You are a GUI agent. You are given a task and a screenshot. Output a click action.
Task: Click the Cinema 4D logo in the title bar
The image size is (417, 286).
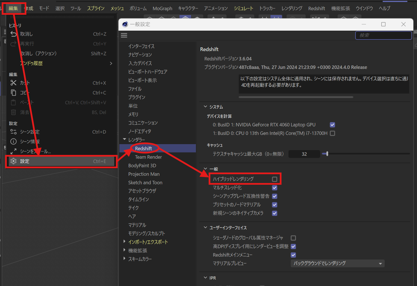[x=125, y=24]
